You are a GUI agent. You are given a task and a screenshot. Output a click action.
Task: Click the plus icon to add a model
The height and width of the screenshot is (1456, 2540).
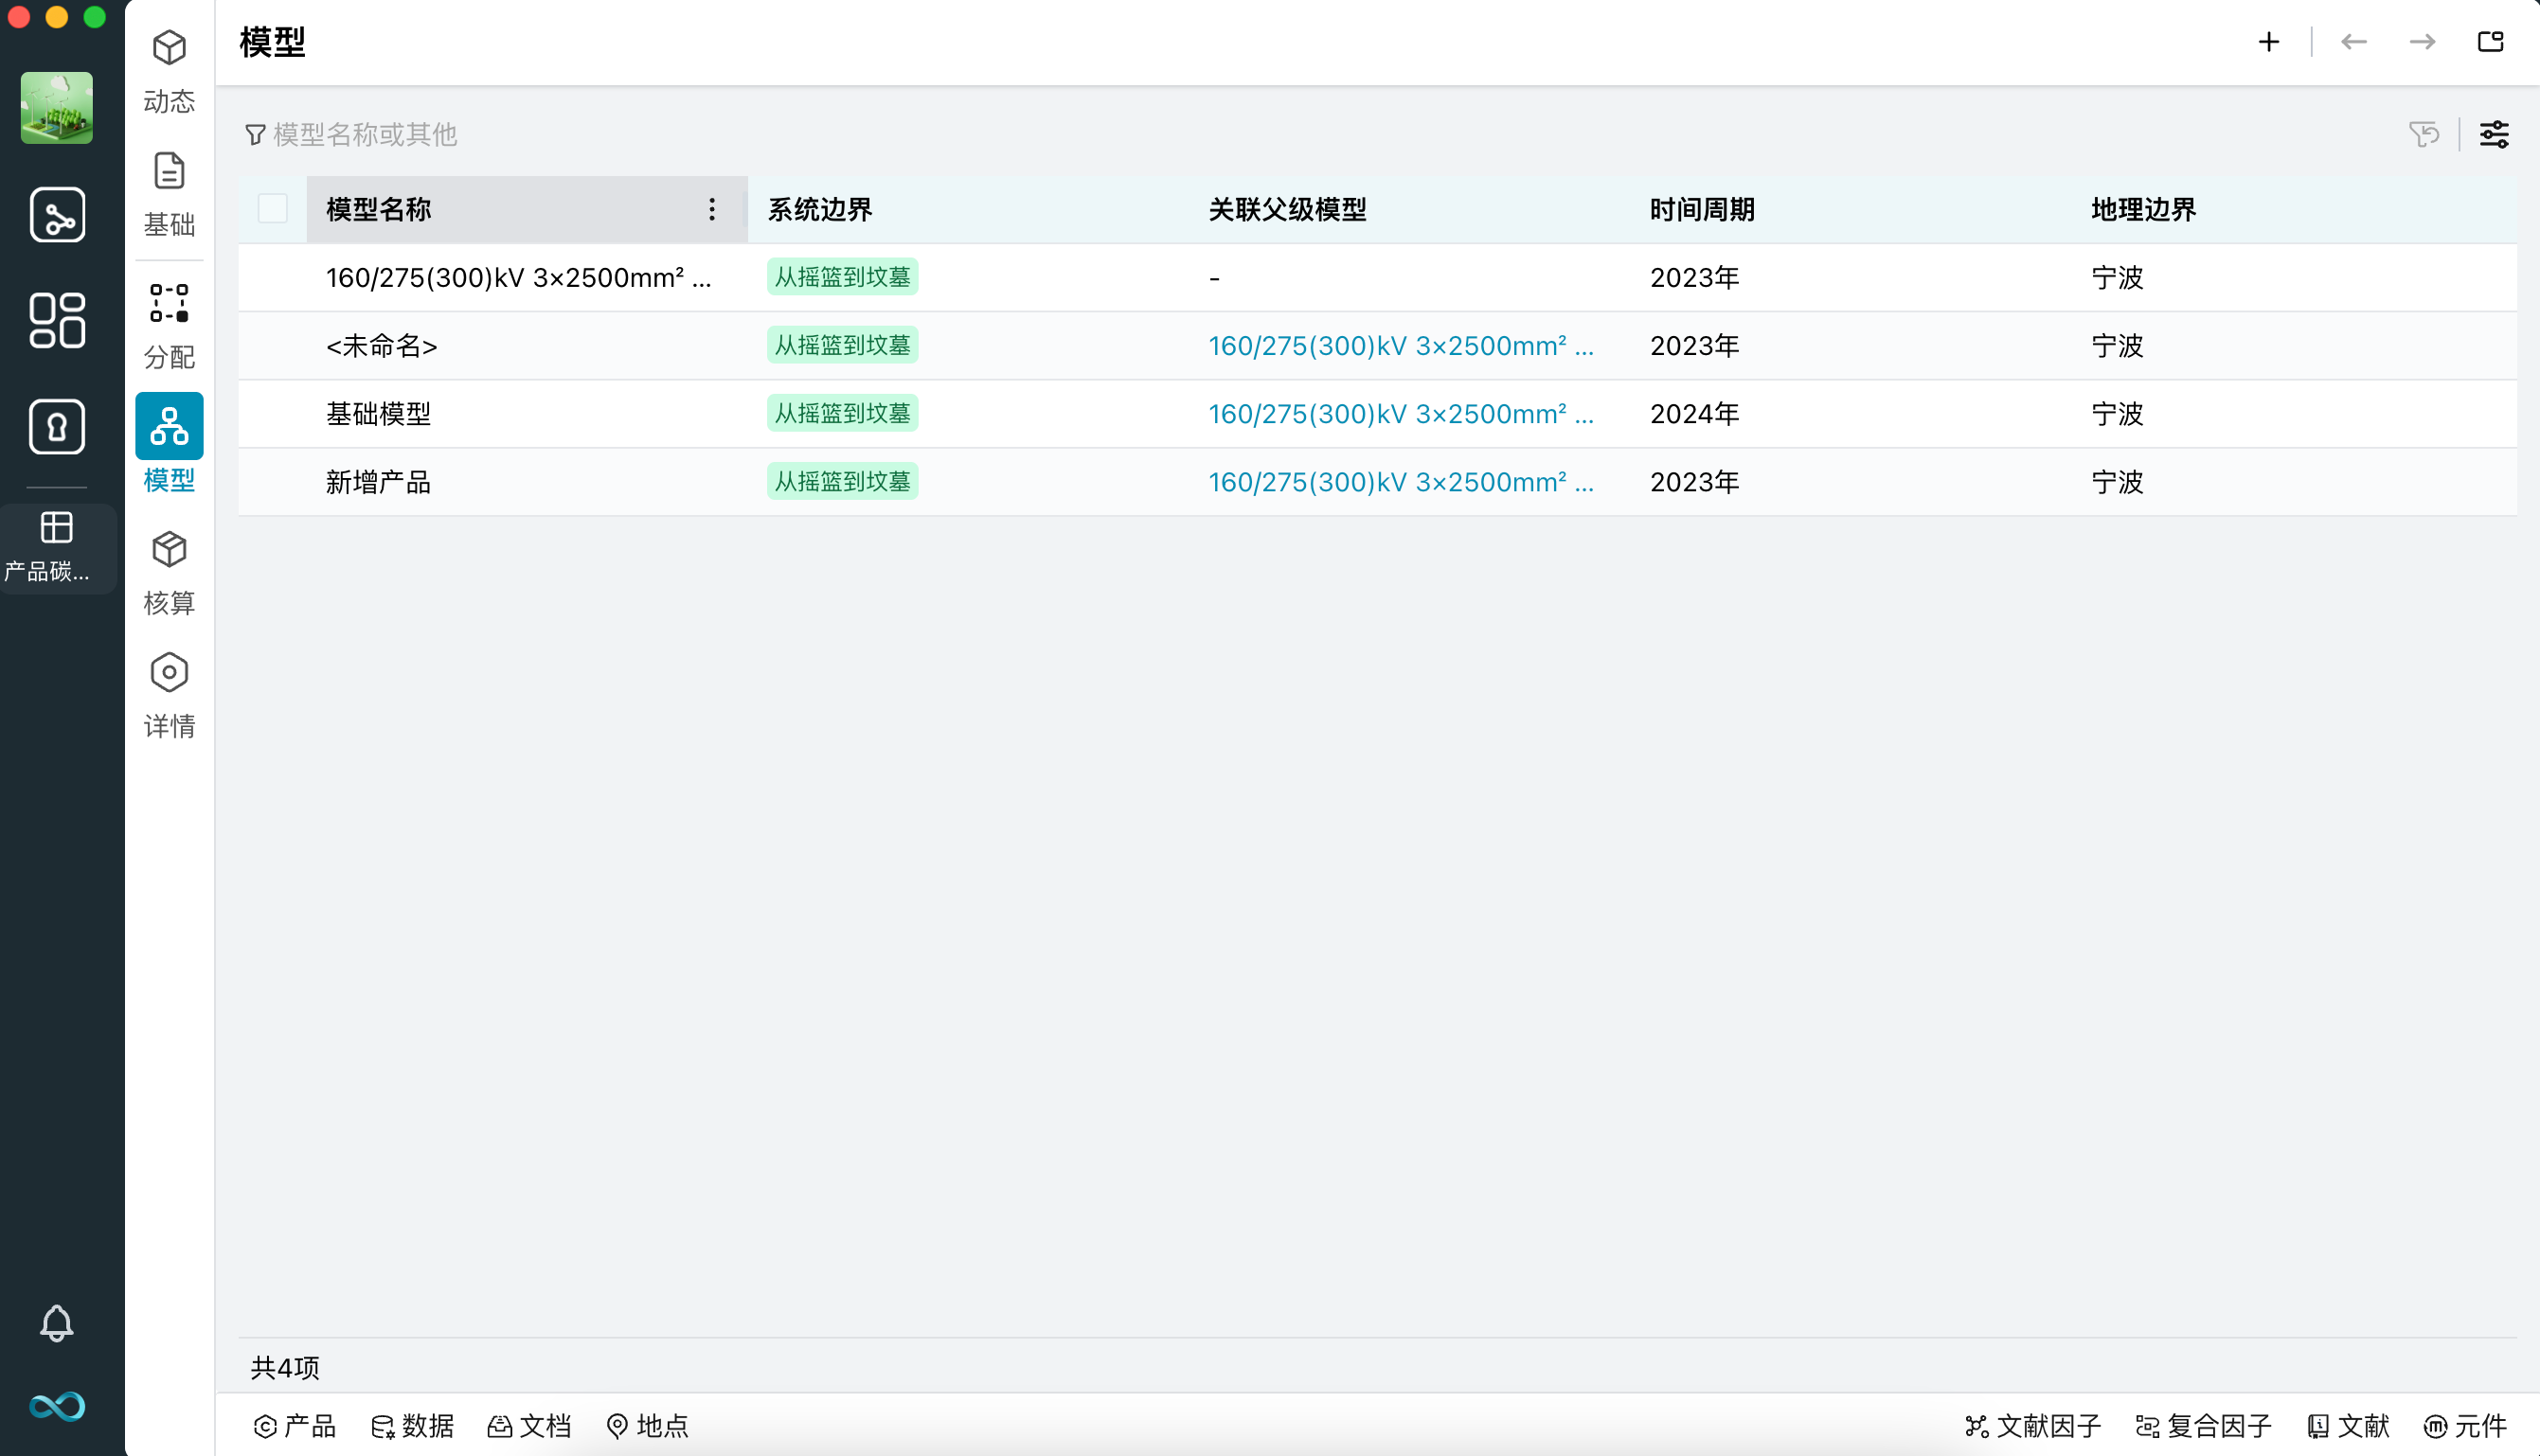pos(2268,42)
